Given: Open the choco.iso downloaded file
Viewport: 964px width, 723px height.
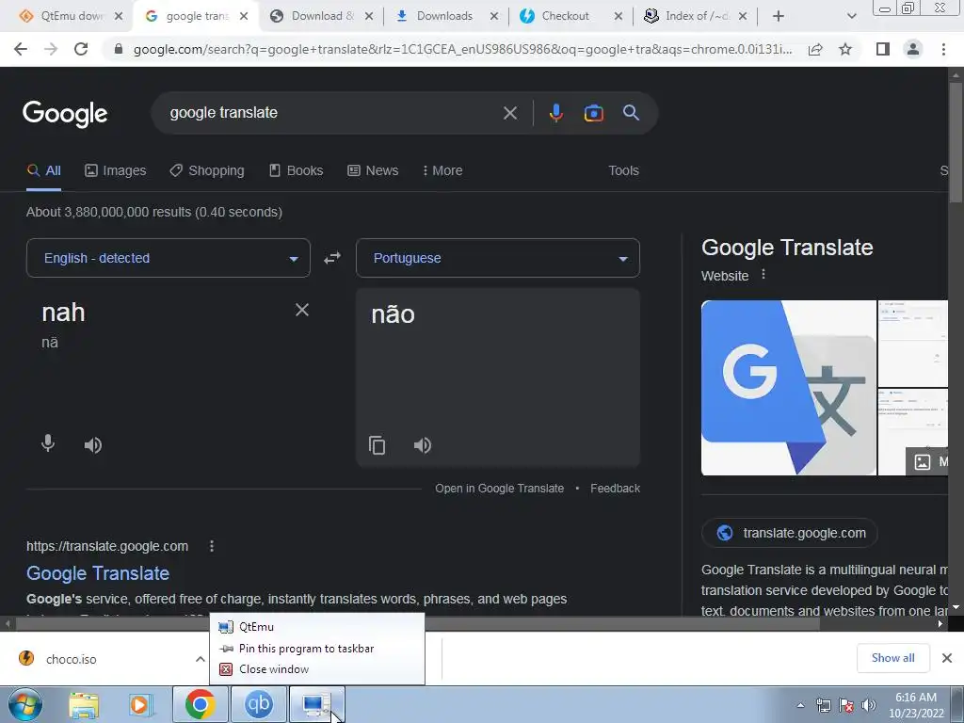Looking at the screenshot, I should (x=71, y=659).
